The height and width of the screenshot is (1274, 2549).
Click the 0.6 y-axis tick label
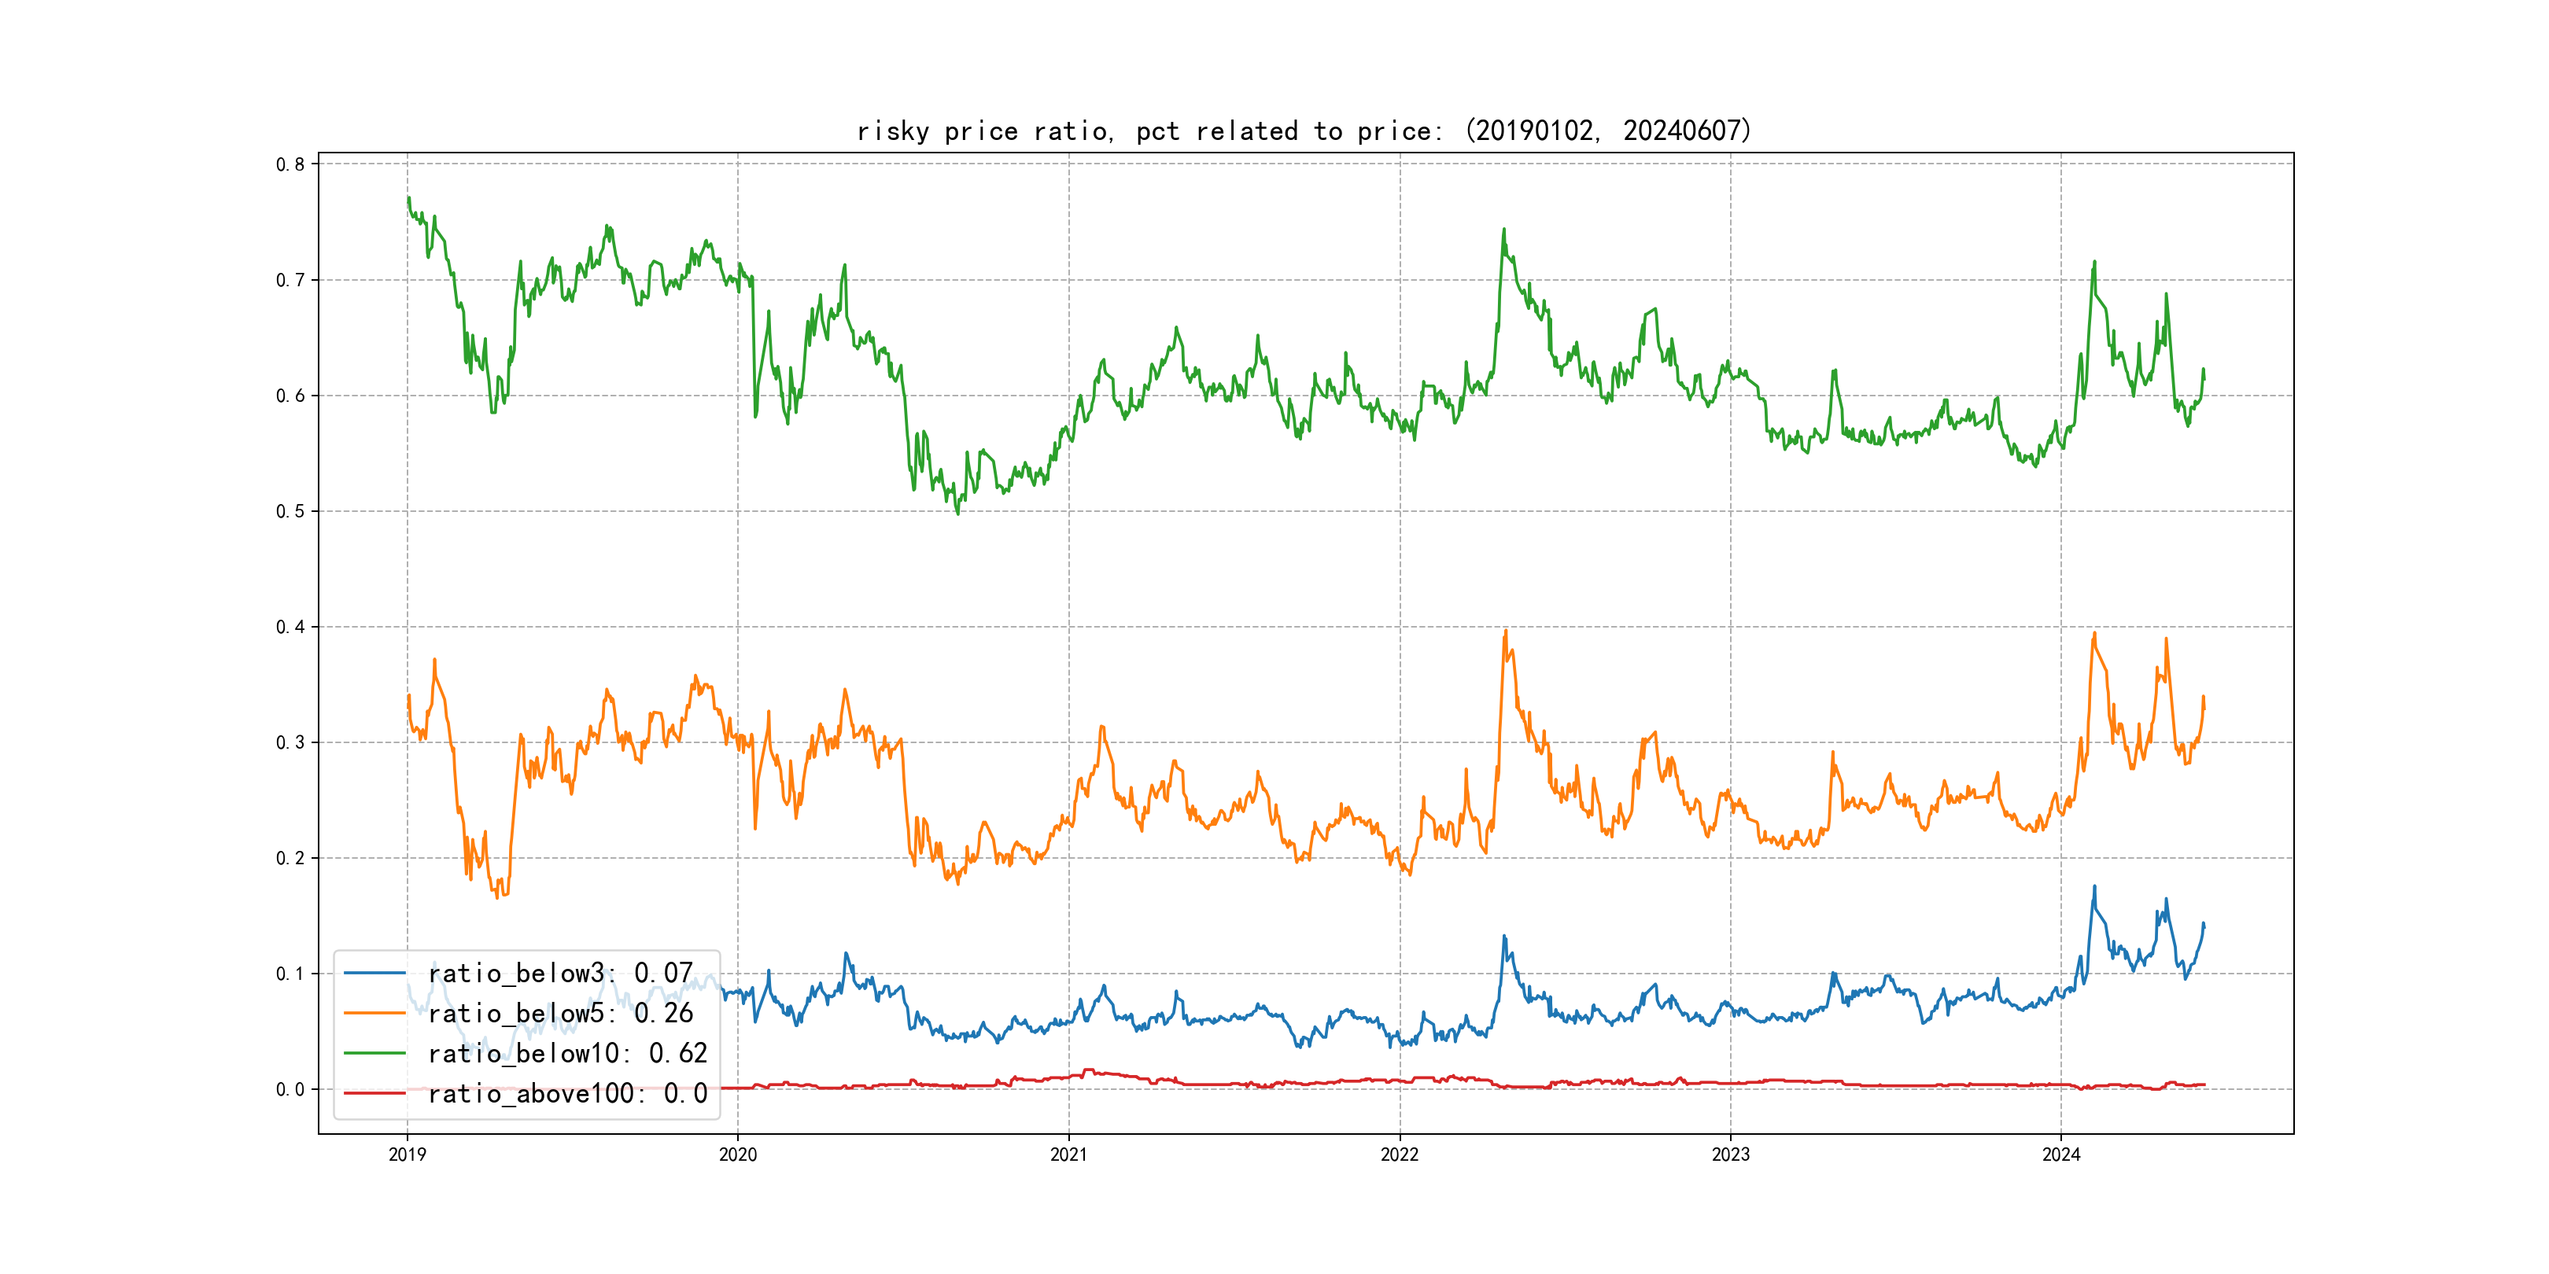point(290,396)
